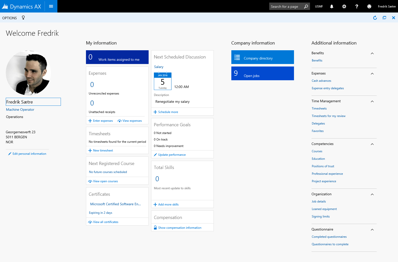Click the Show compensation information link
Viewport: 398px width, 262px height.
tap(180, 228)
